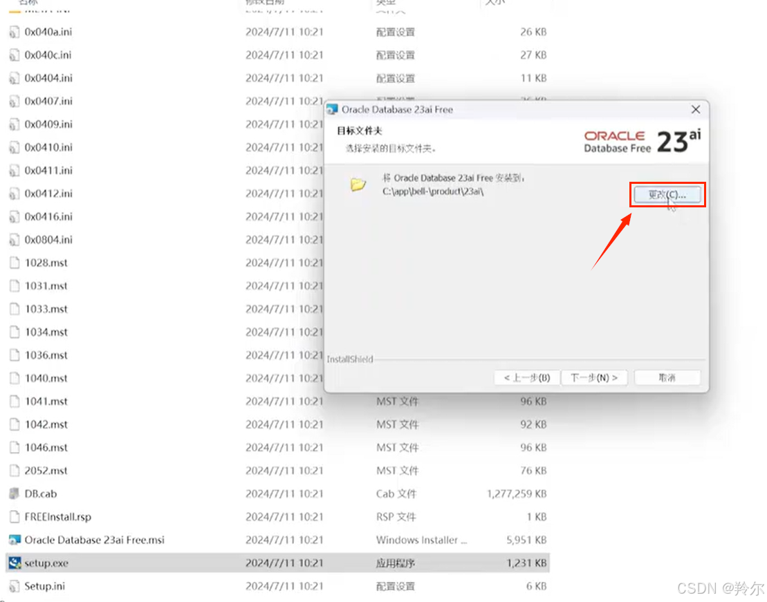
Task: Click the 5,951 KB size cell
Action: [526, 540]
